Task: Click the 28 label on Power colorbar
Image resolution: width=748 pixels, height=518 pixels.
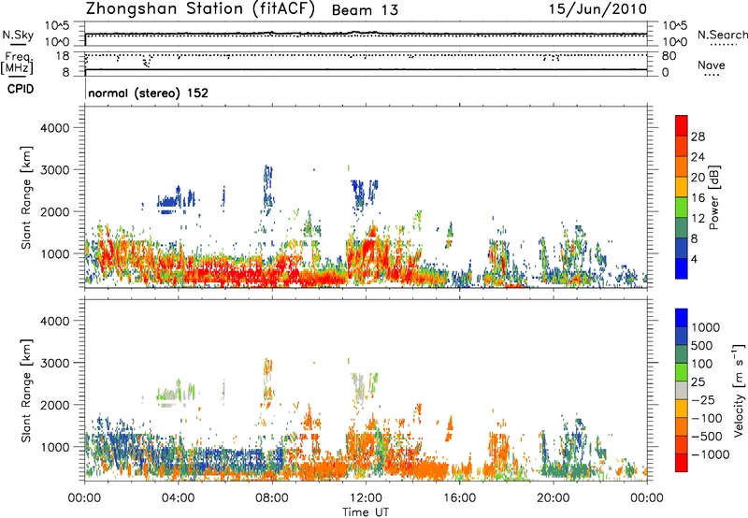Action: [698, 137]
